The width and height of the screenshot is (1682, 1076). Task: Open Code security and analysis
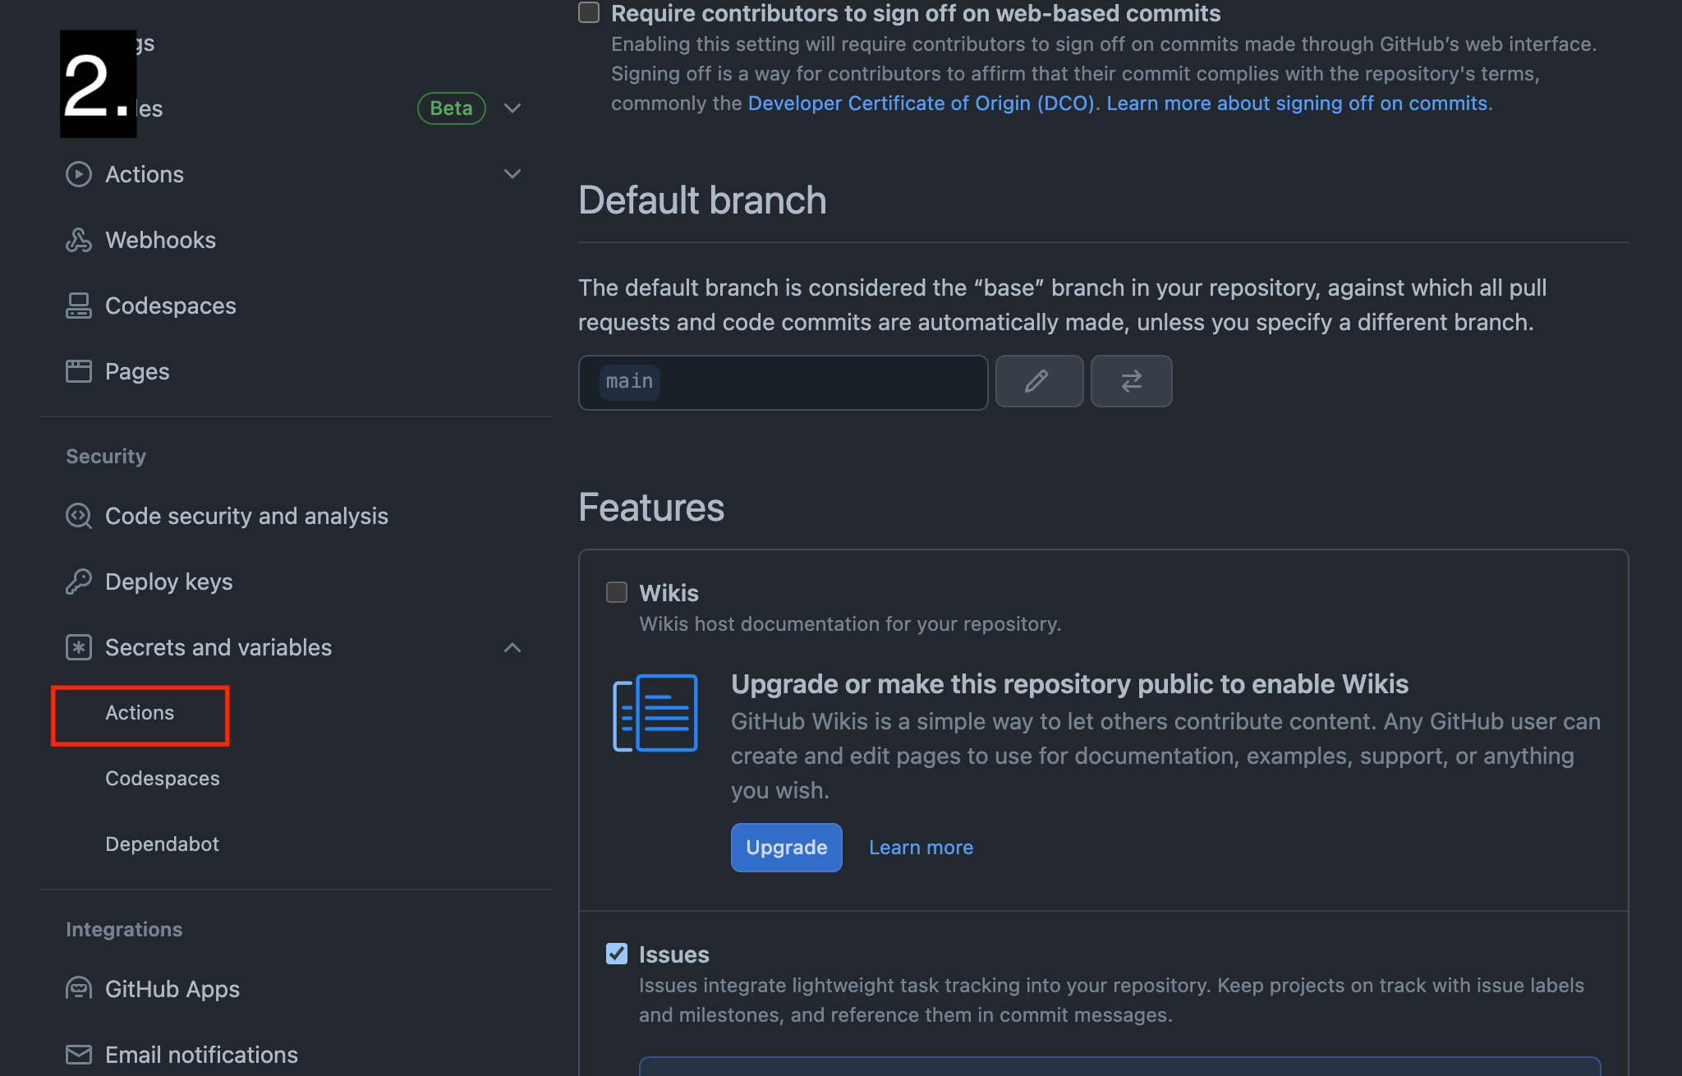tap(246, 516)
